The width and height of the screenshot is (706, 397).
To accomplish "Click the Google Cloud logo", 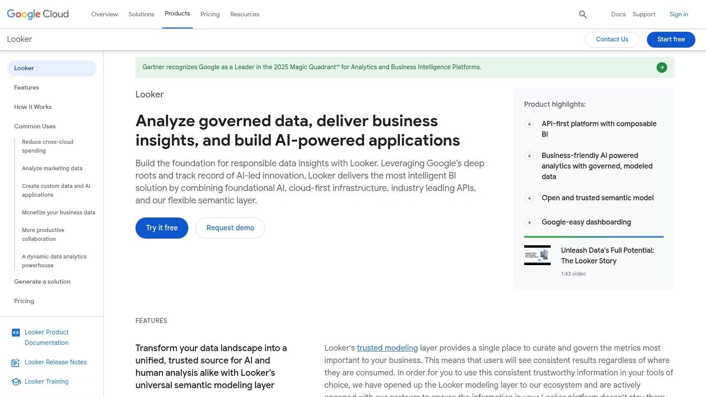I will 38,14.
